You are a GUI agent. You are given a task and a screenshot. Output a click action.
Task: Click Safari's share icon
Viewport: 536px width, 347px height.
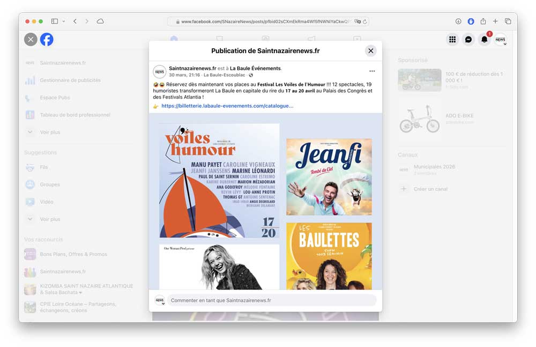click(x=483, y=21)
